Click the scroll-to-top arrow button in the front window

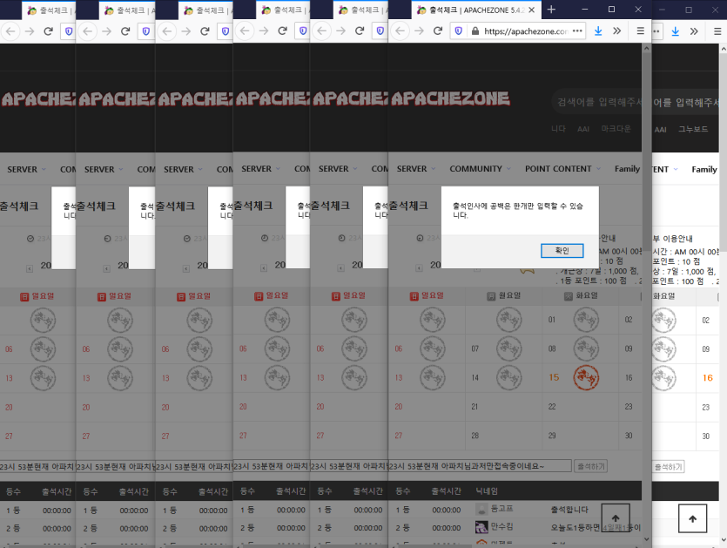[616, 518]
